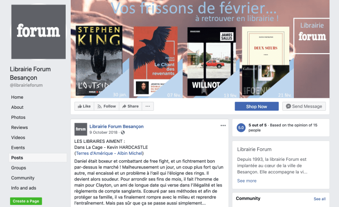Click the post's public globe icon
The image size is (339, 207).
click(x=123, y=132)
